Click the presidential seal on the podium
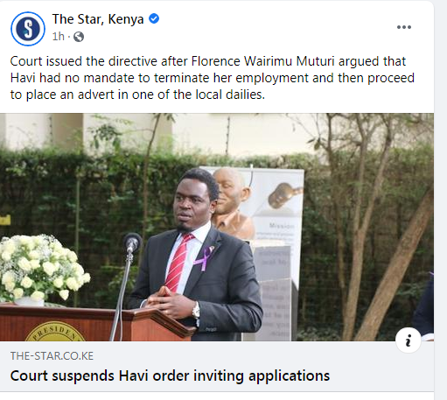Viewport: 447px width, 400px height. coord(55,332)
